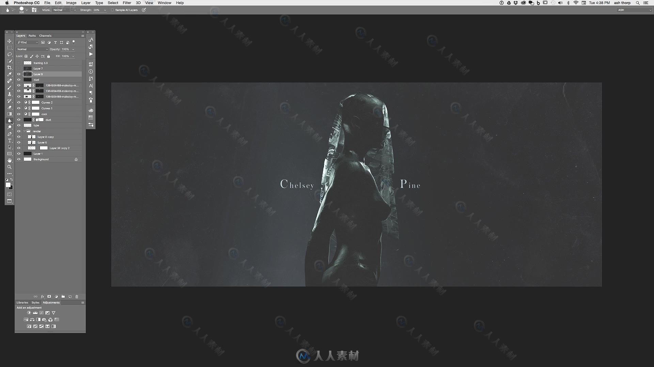Toggle visibility of Background layer
The height and width of the screenshot is (367, 654).
(x=19, y=159)
